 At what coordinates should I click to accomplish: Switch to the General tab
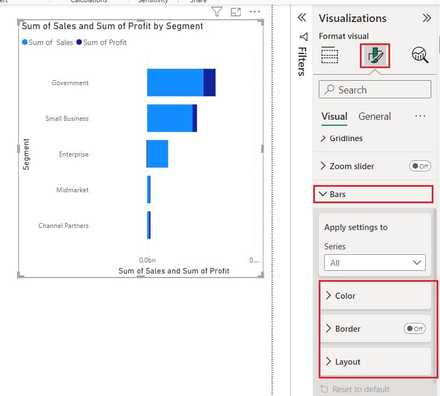375,116
